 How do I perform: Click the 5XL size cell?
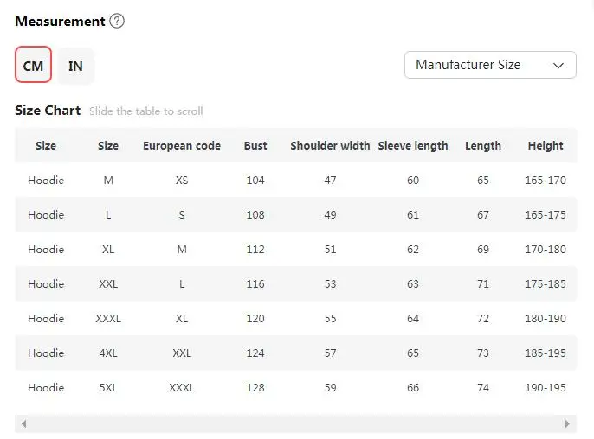tap(108, 388)
